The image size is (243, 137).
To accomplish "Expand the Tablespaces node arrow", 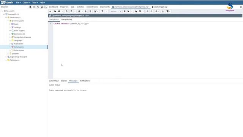I will [x=6, y=60].
